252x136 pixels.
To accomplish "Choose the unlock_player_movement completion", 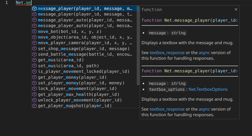I will [80, 100].
